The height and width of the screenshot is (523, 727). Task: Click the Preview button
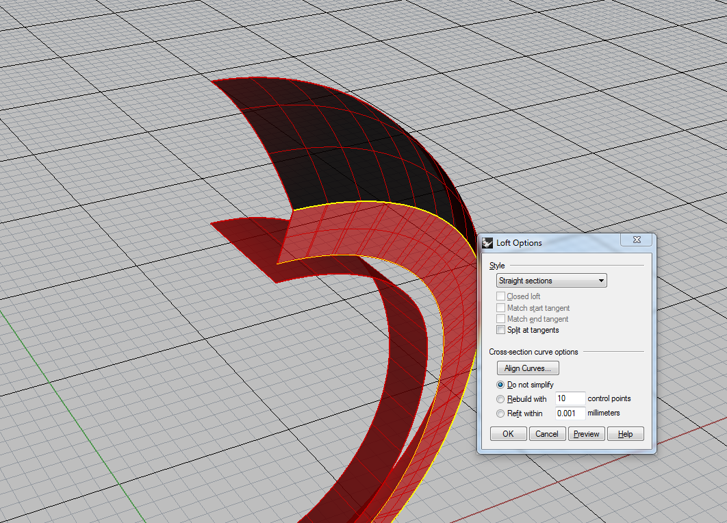click(x=586, y=434)
